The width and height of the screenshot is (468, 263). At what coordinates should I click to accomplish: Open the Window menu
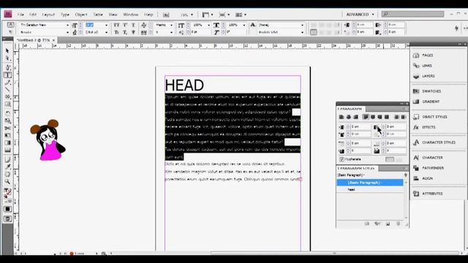point(131,15)
